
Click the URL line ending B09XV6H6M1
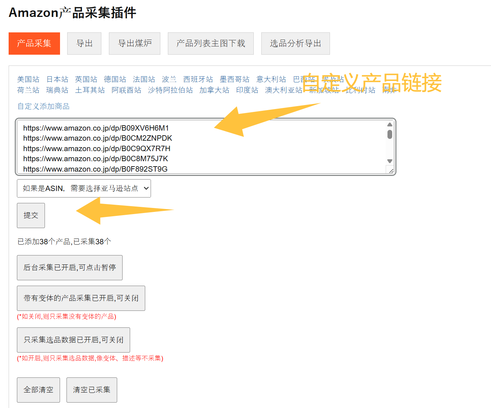point(96,128)
